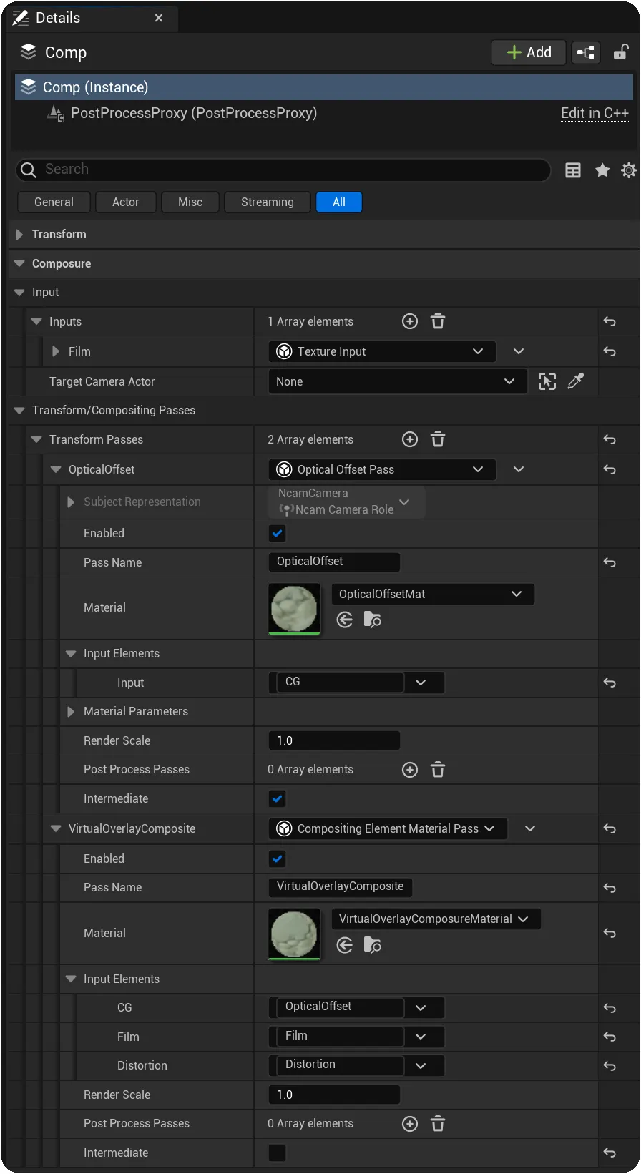Focus the Details search field
Image resolution: width=641 pixels, height=1174 pixels.
(x=283, y=170)
